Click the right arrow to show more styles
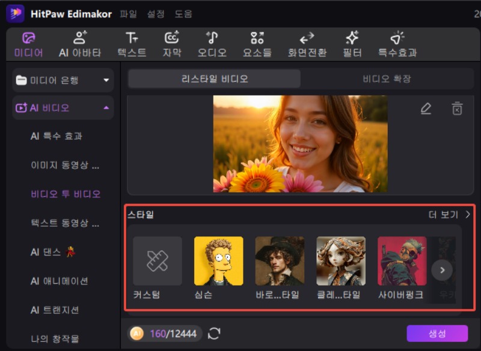 tap(442, 270)
